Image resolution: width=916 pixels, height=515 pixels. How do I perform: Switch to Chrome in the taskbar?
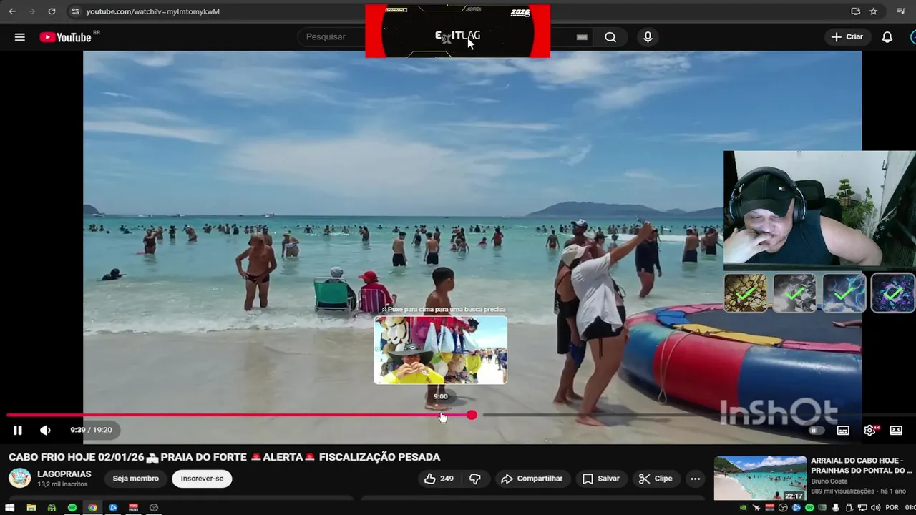(92, 508)
